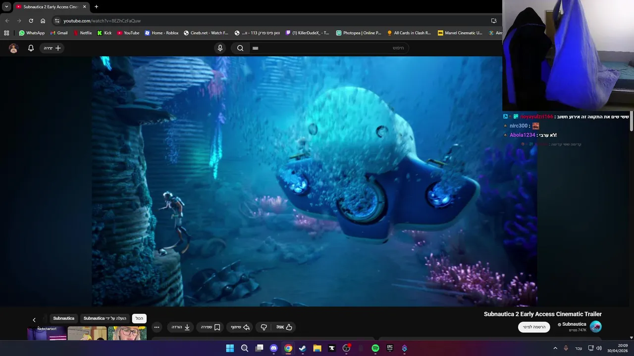Save the video to a playlist
This screenshot has width=634, height=356.
[210, 327]
